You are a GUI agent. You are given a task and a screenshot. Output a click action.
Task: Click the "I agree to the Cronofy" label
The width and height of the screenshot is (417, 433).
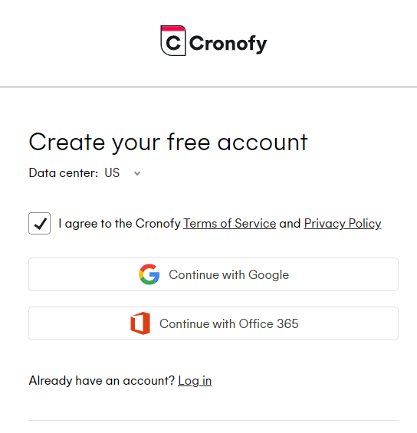click(x=120, y=224)
